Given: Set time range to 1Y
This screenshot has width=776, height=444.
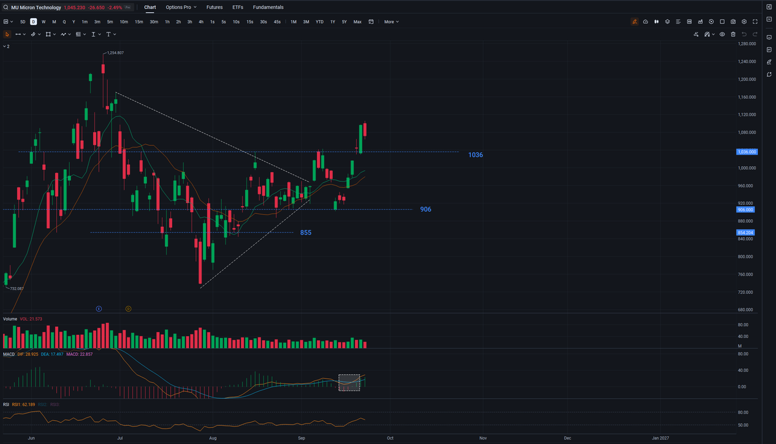Looking at the screenshot, I should point(333,21).
